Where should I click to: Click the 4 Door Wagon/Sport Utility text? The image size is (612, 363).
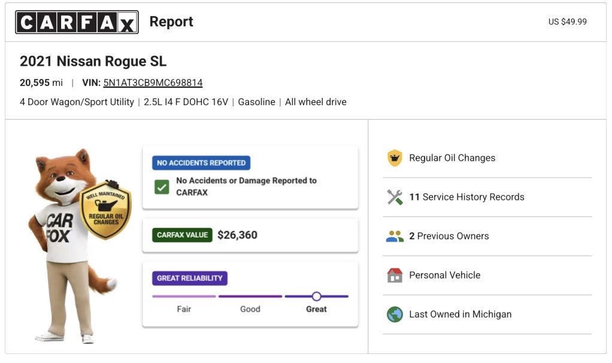77,102
